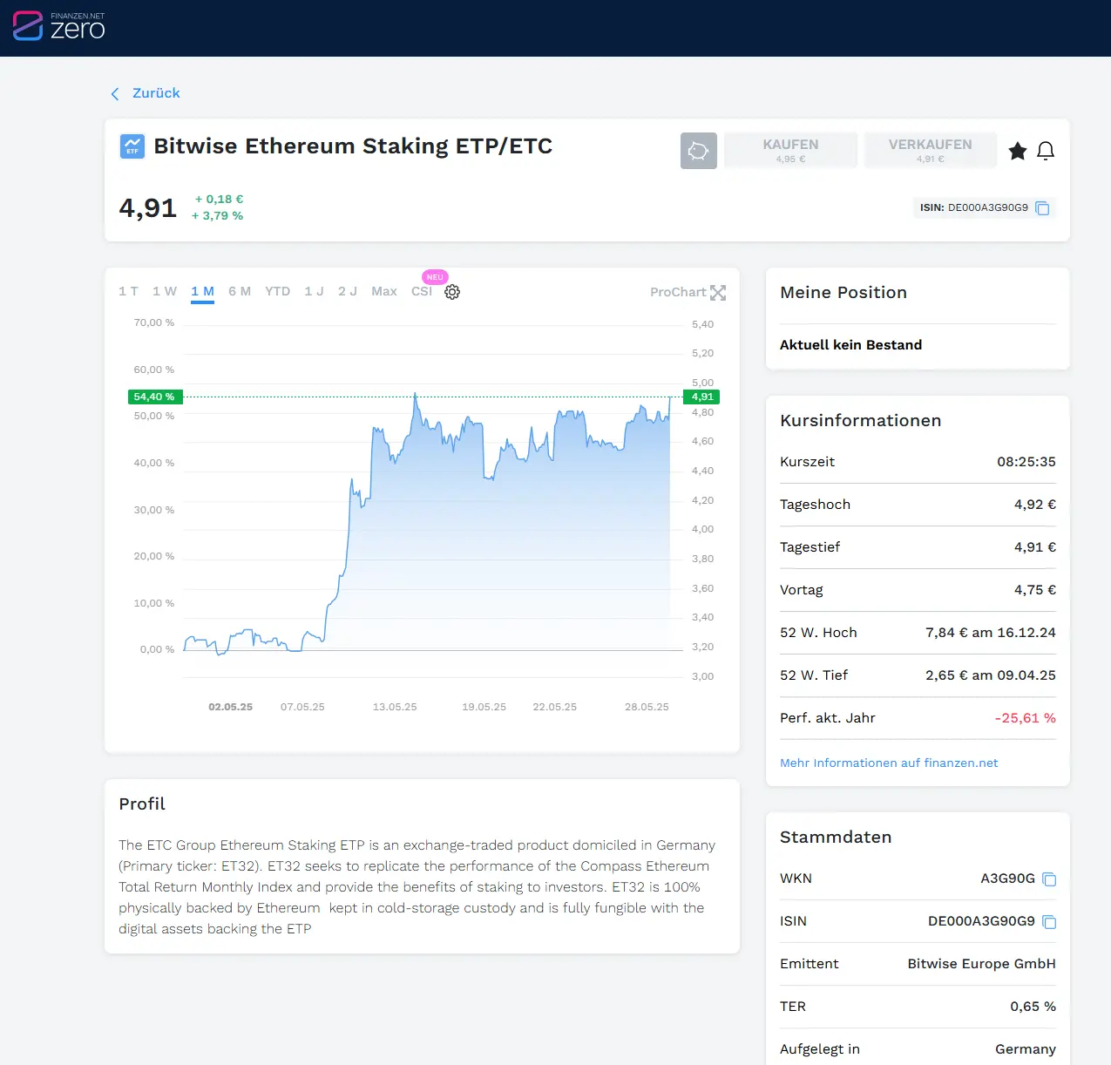This screenshot has height=1065, width=1111.
Task: Open chart settings gear icon
Action: click(452, 292)
